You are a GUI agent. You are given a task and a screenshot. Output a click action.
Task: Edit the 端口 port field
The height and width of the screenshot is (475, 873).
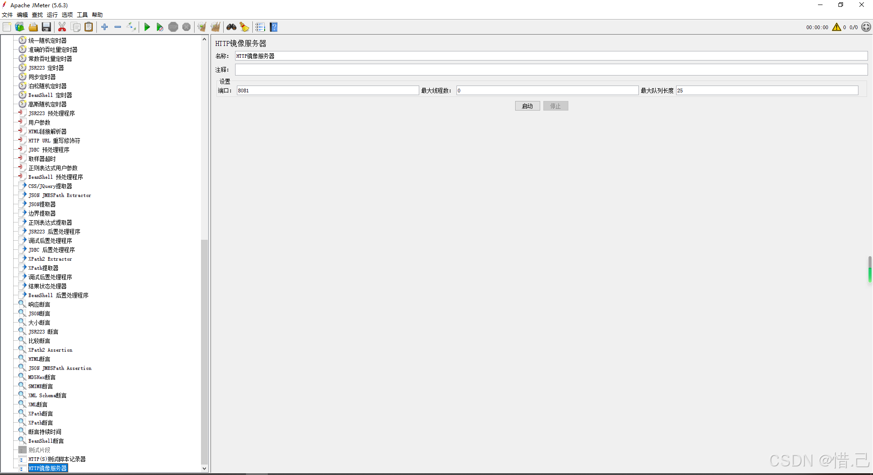click(x=327, y=91)
